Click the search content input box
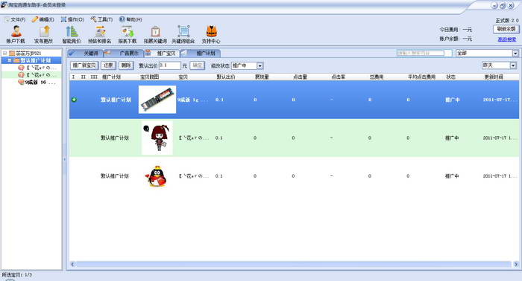Image resolution: width=522 pixels, height=281 pixels. (x=421, y=53)
